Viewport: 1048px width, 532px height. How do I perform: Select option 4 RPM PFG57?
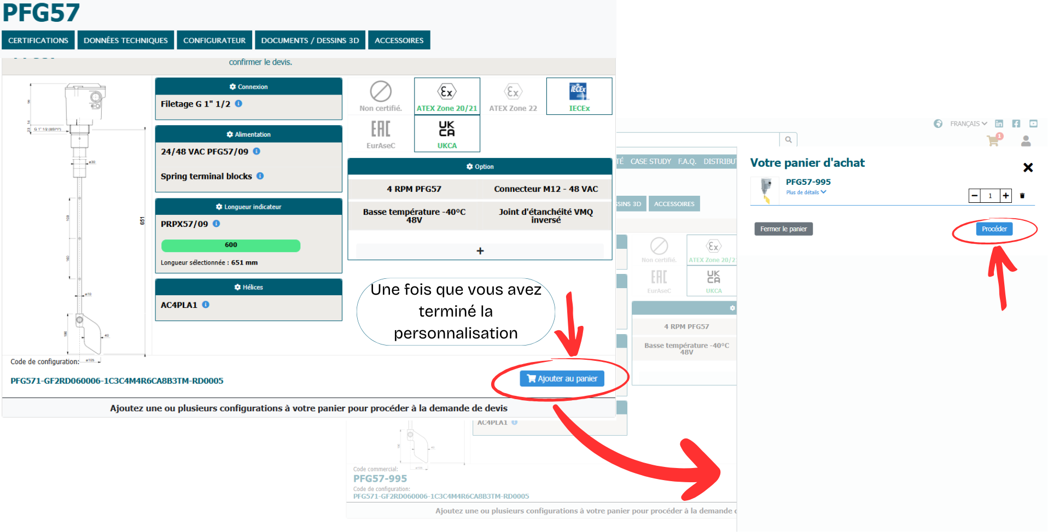pyautogui.click(x=414, y=189)
